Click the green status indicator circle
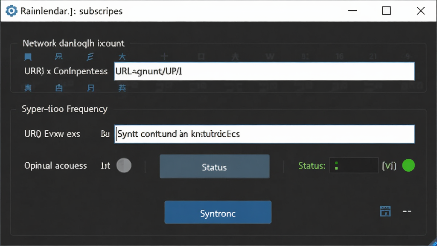437x246 pixels. click(x=408, y=165)
